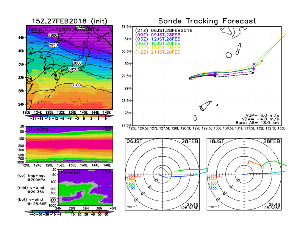
Task: Click the '<100' legend in 06JST hodograph
Action: [x=130, y=188]
